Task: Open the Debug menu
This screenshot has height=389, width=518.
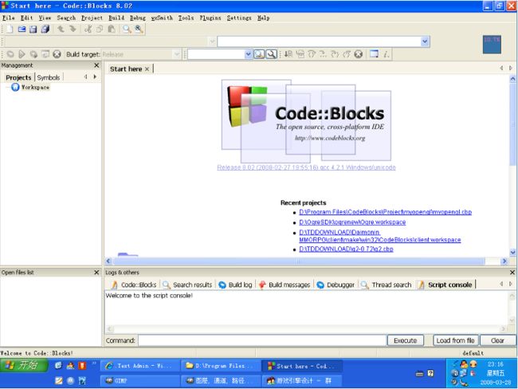Action: (x=137, y=18)
